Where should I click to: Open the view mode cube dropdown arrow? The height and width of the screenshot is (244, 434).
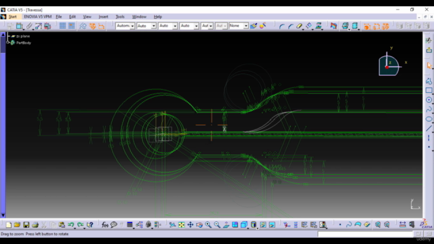pos(248,228)
